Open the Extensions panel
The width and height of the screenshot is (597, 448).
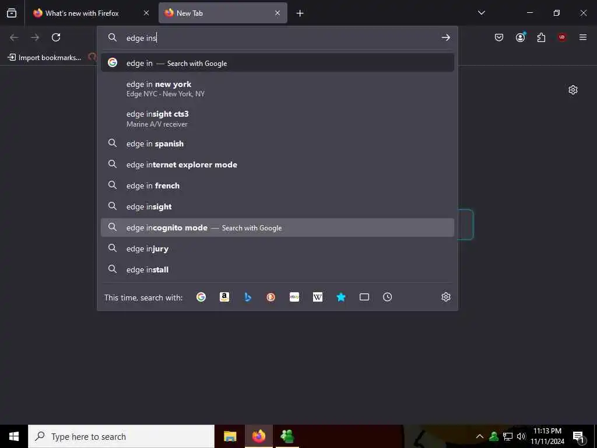[541, 37]
